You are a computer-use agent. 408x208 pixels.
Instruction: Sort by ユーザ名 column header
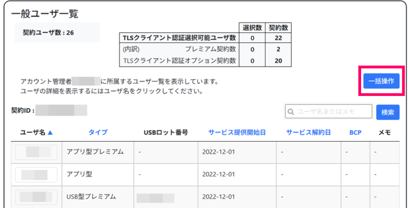pos(32,132)
